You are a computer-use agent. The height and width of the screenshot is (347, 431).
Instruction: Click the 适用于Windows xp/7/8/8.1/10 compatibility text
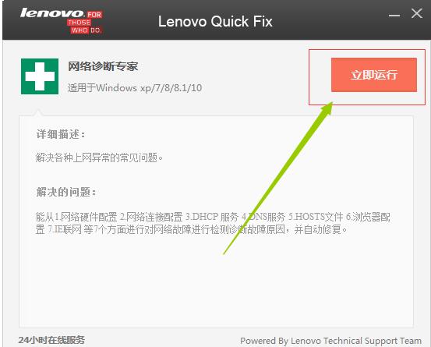[x=135, y=88]
